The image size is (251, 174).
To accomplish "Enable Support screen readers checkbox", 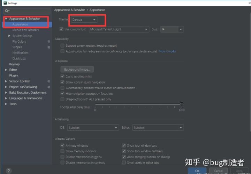I will click(x=62, y=46).
